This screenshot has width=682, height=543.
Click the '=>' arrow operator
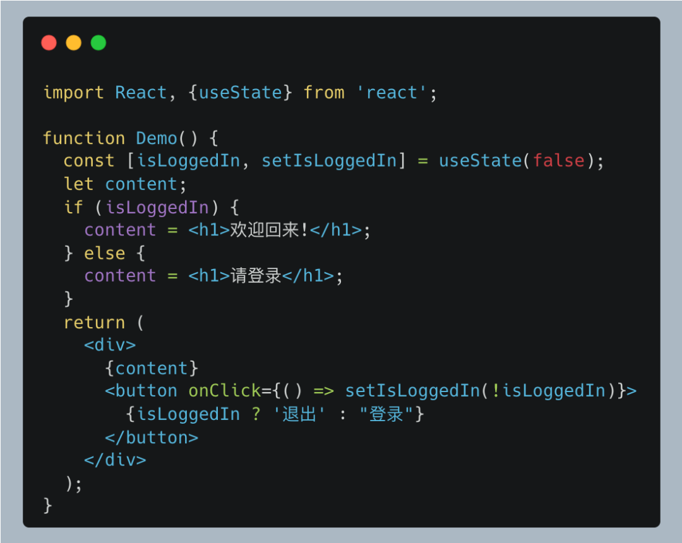(x=323, y=391)
